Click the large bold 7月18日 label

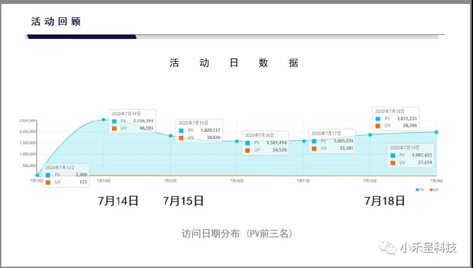pyautogui.click(x=385, y=201)
